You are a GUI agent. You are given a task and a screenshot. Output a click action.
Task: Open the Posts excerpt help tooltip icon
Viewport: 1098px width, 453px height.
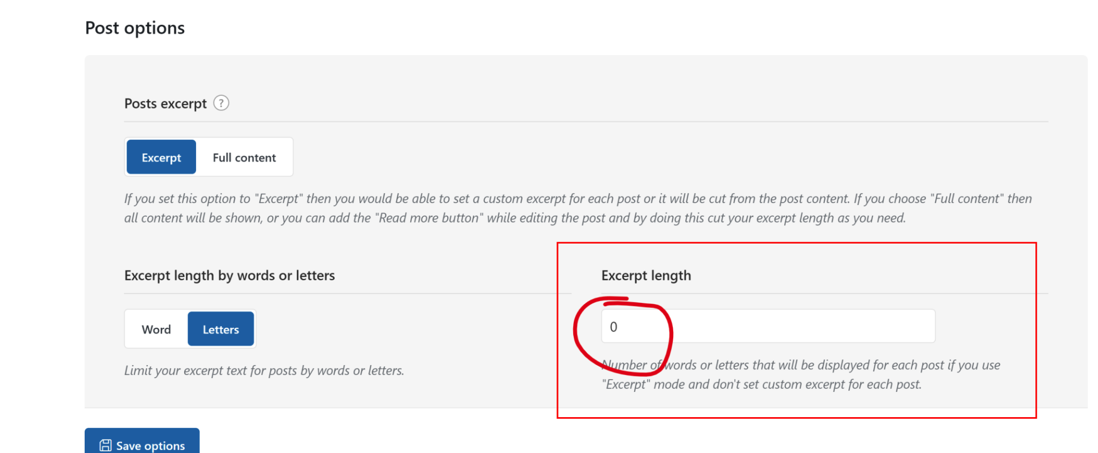click(221, 103)
